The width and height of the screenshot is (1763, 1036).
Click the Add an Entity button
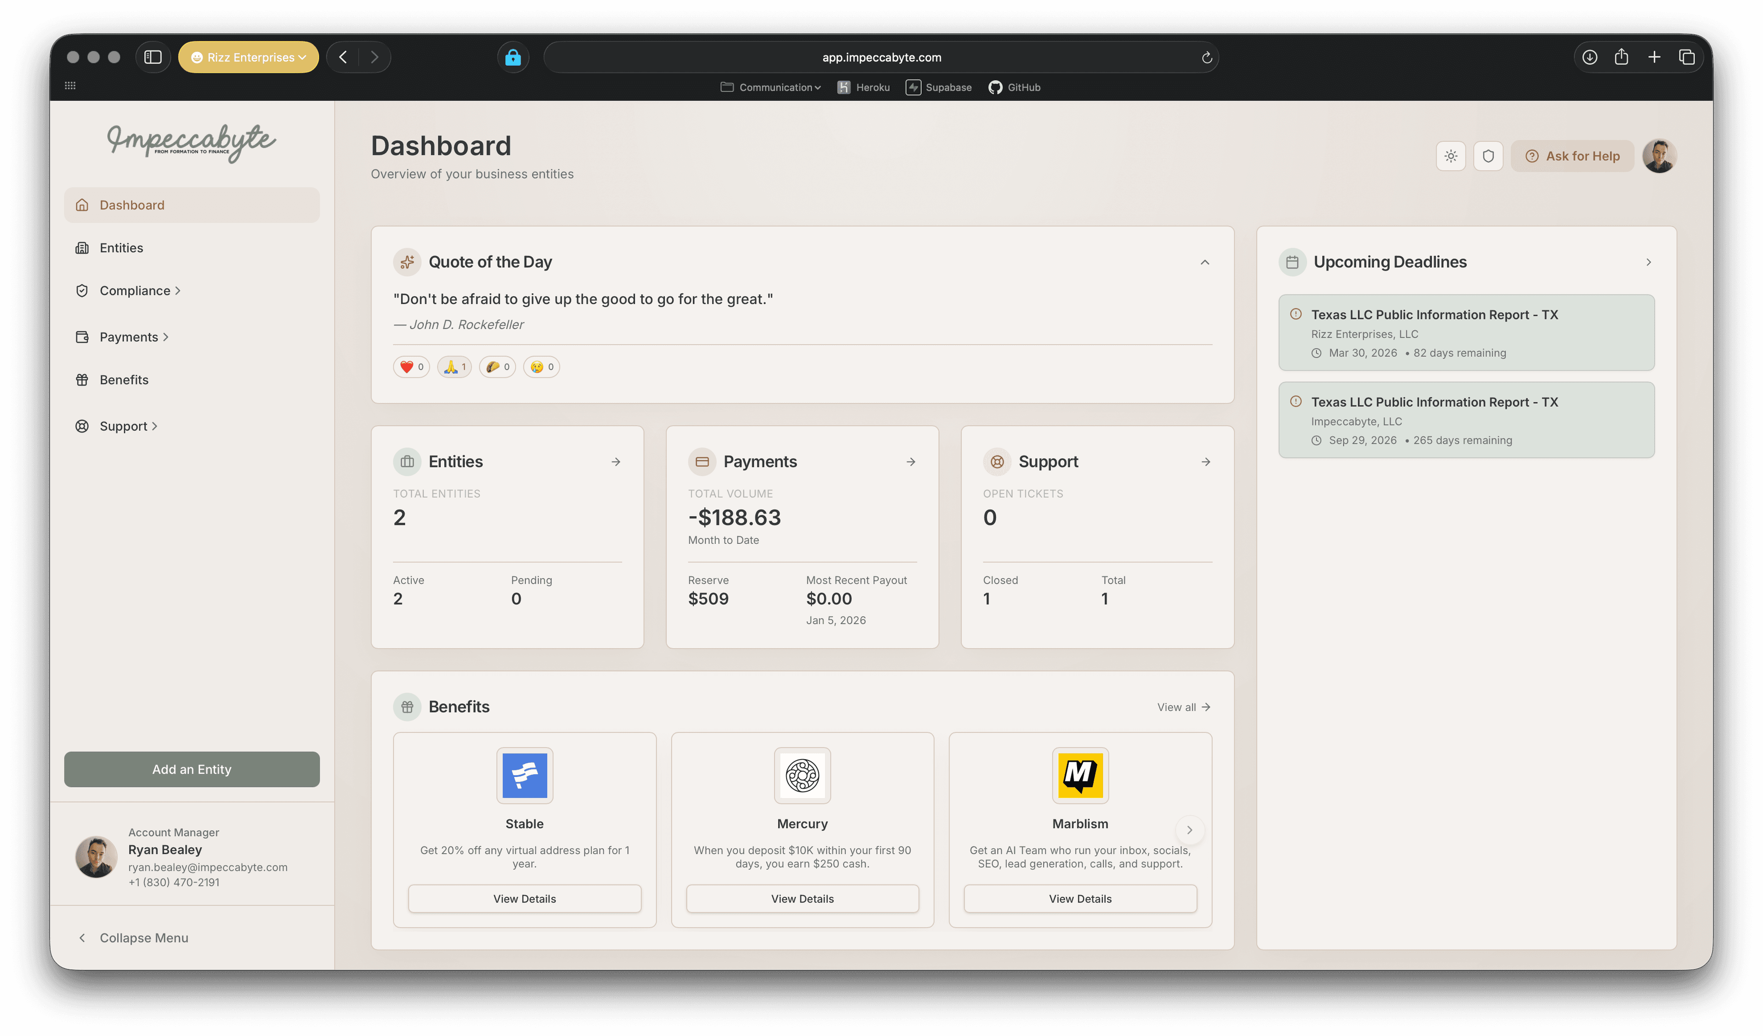pyautogui.click(x=192, y=769)
